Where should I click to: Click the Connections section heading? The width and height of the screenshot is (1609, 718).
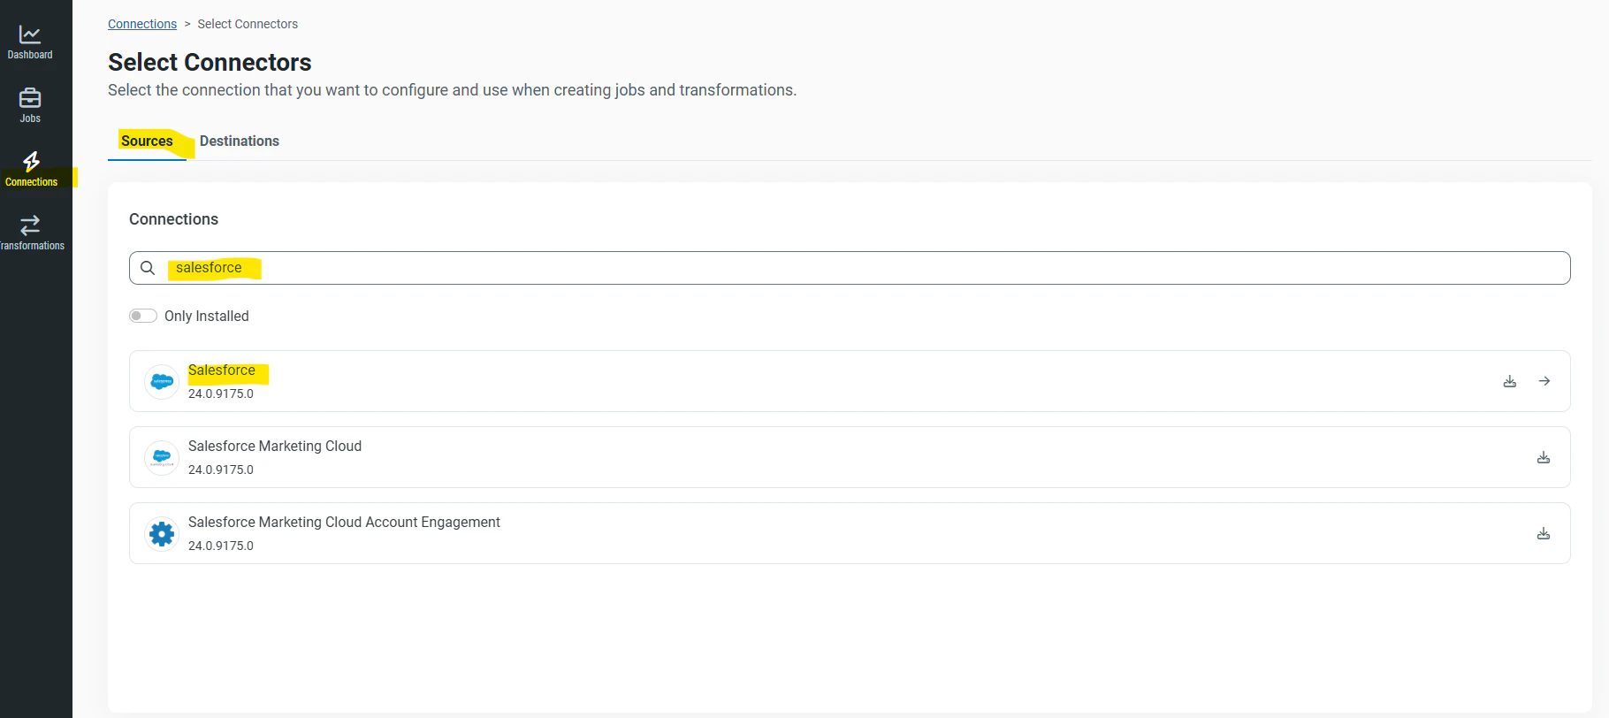point(173,219)
